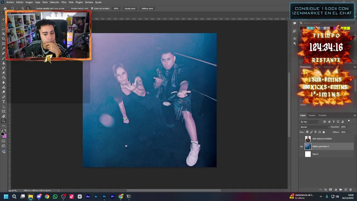357x201 pixels.
Task: Select the Crop tool
Action: (4, 39)
